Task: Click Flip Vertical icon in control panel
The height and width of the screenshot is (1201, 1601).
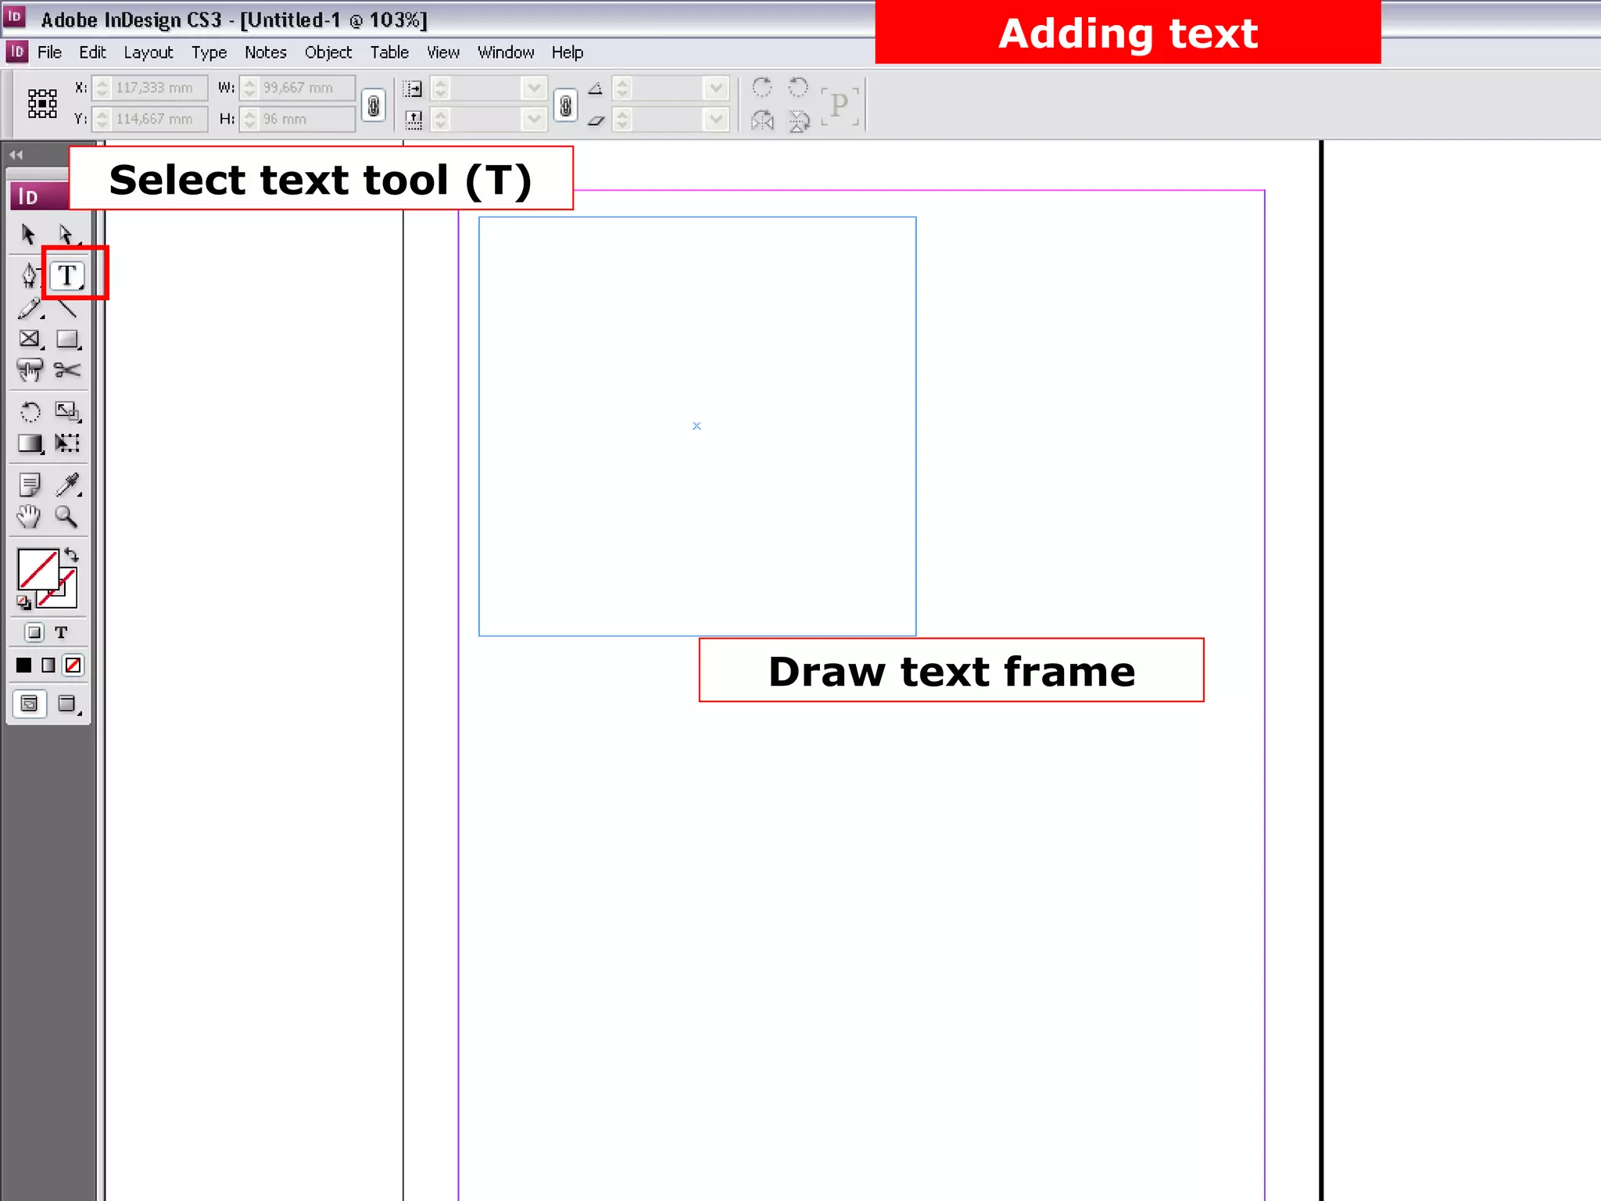Action: [798, 120]
